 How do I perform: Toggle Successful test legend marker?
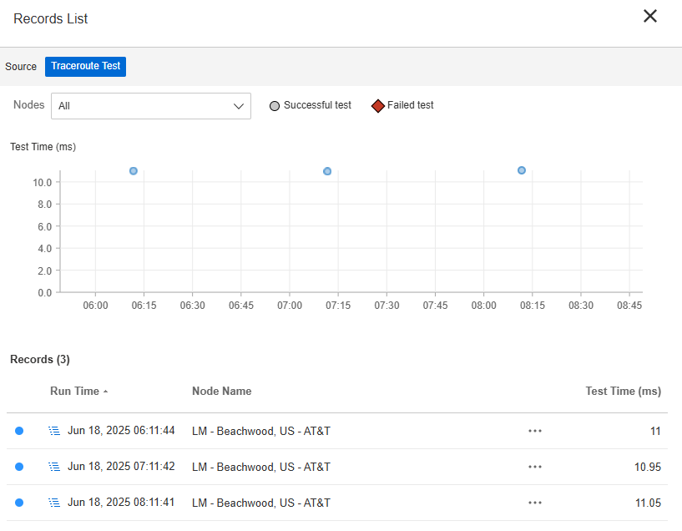pos(275,106)
